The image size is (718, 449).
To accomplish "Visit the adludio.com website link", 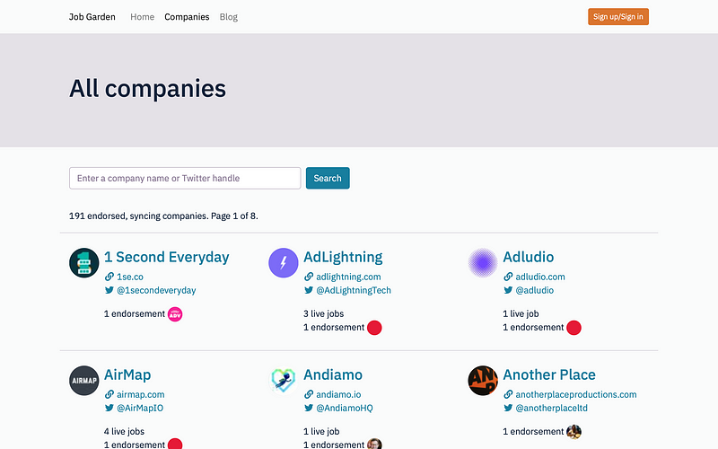I will coord(540,277).
